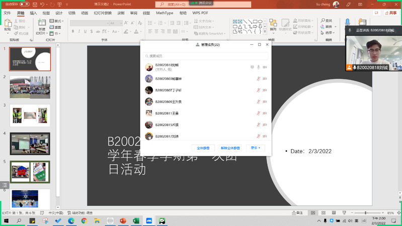Click the 搜索成员 search field
Screen dimensions: 402x226
coord(206,56)
